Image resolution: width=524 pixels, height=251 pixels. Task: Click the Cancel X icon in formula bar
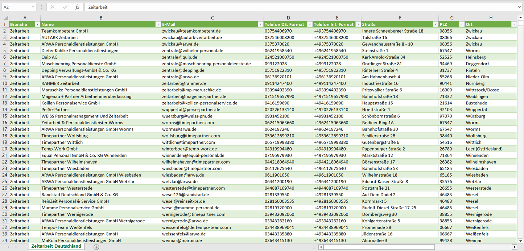[53, 7]
